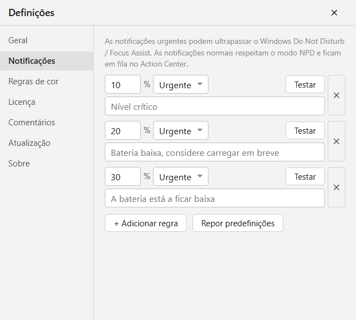
Task: Show the Sobre section
Action: (x=47, y=164)
